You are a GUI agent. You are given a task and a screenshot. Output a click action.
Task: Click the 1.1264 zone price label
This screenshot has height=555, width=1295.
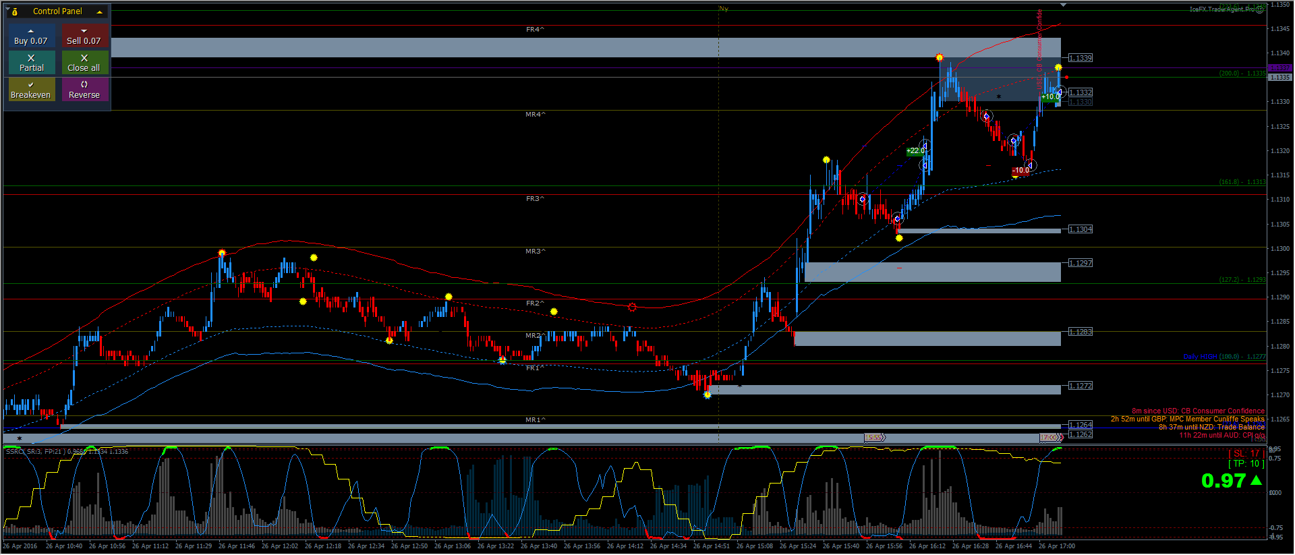[1081, 425]
